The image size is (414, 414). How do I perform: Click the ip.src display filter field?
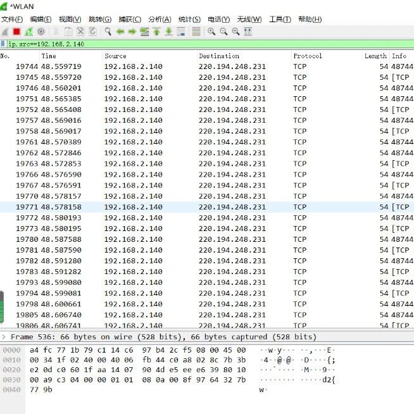(190, 44)
